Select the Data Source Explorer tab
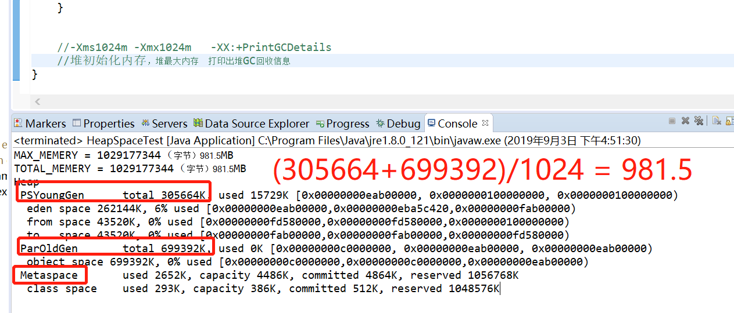This screenshot has height=313, width=734. coord(252,123)
